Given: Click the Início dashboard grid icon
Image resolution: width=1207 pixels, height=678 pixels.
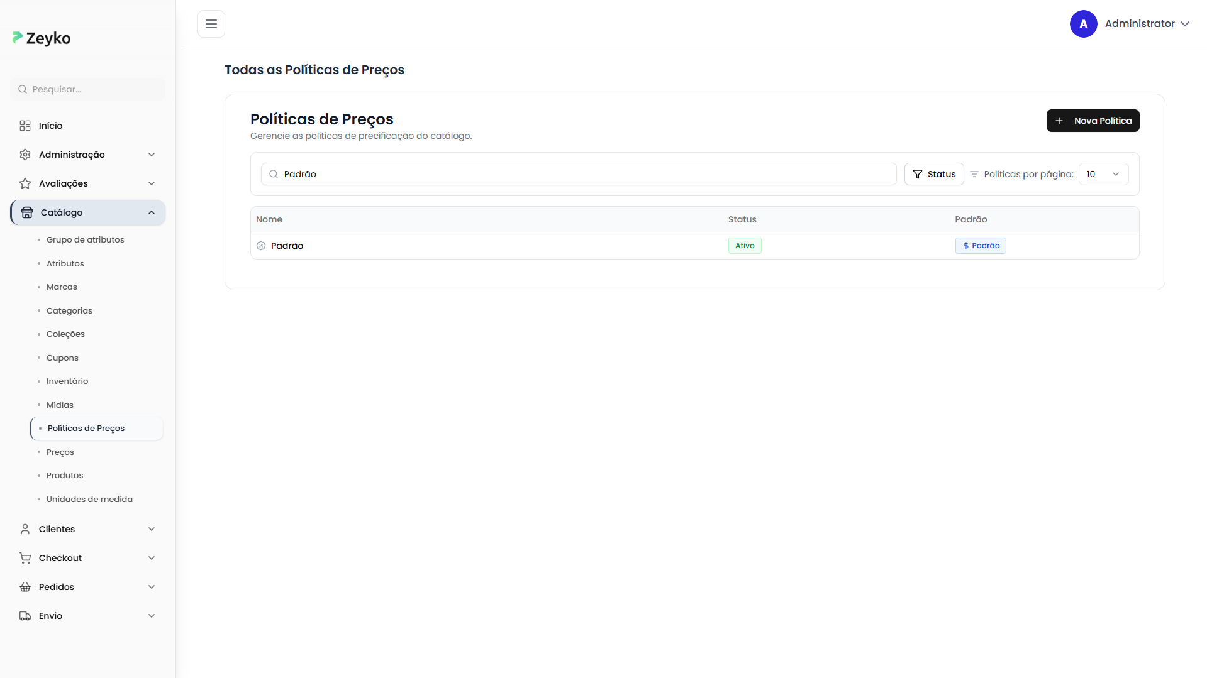Looking at the screenshot, I should coord(25,126).
